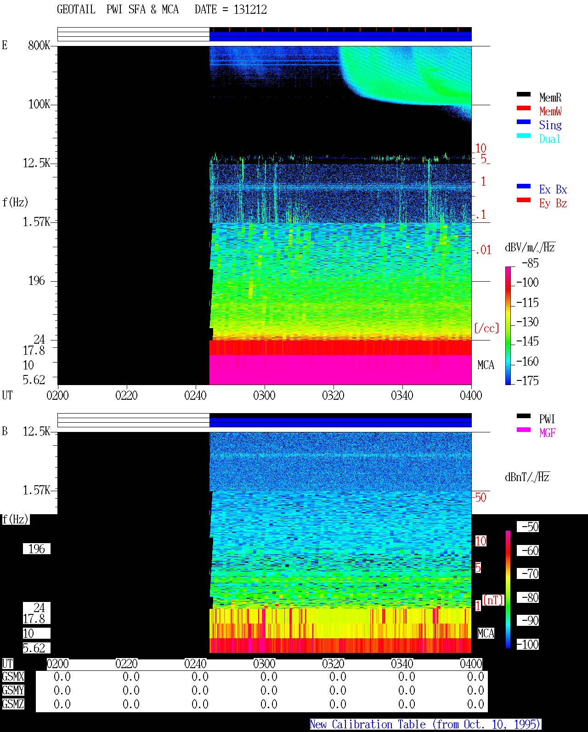This screenshot has width=588, height=732.
Task: Select the blue Sing legend swatch
Action: [524, 122]
